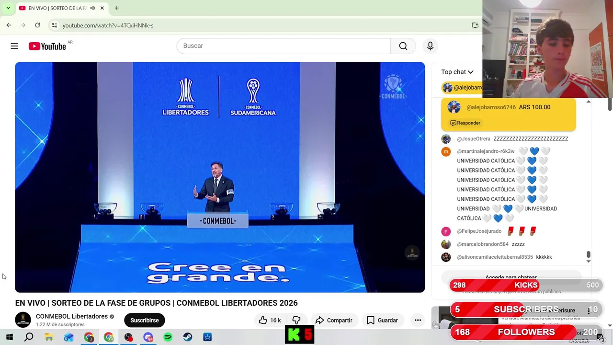Click the Suscribirse button
This screenshot has width=613, height=345.
(145, 320)
